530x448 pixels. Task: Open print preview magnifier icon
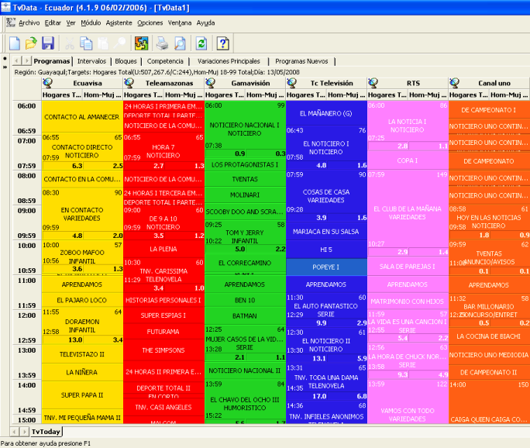(x=180, y=43)
